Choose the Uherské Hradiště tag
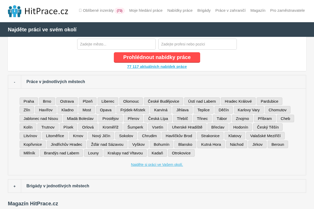 coord(187,127)
